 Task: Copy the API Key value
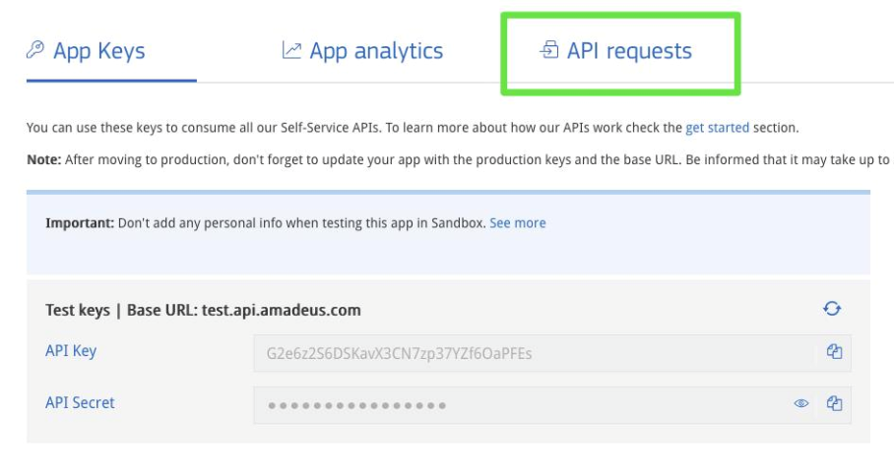834,352
